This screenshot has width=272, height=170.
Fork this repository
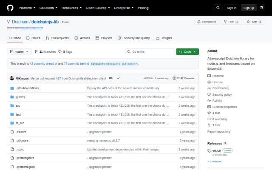point(231,22)
